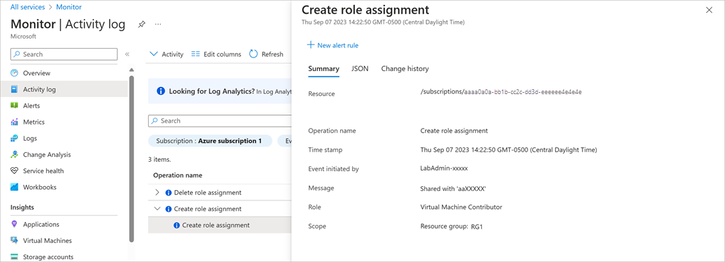Click the Applications lightbulb icon
Screen dimensions: 725x262
14,224
